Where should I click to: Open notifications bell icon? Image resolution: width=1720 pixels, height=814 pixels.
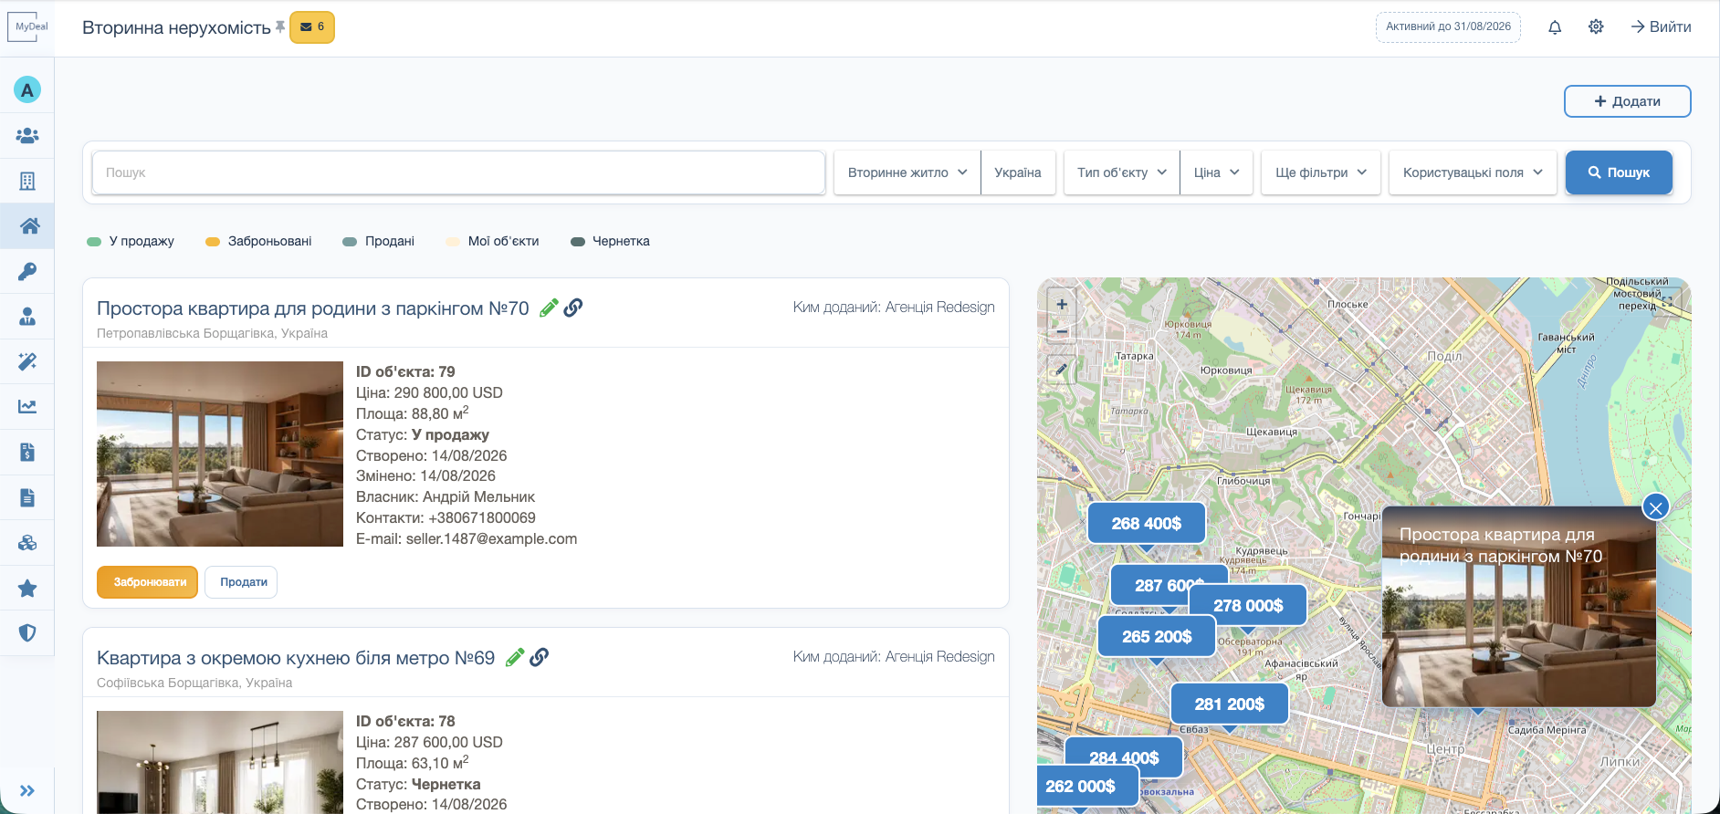1555,27
